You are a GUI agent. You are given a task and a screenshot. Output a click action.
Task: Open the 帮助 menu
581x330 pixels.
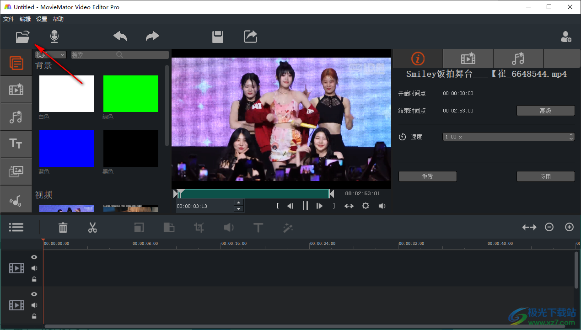click(x=58, y=19)
